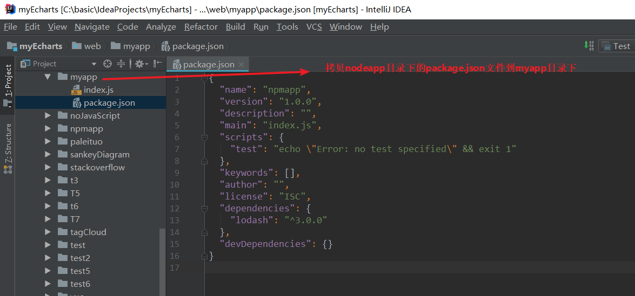This screenshot has width=635, height=296.
Task: Click line number 17 in gutter
Action: (174, 268)
